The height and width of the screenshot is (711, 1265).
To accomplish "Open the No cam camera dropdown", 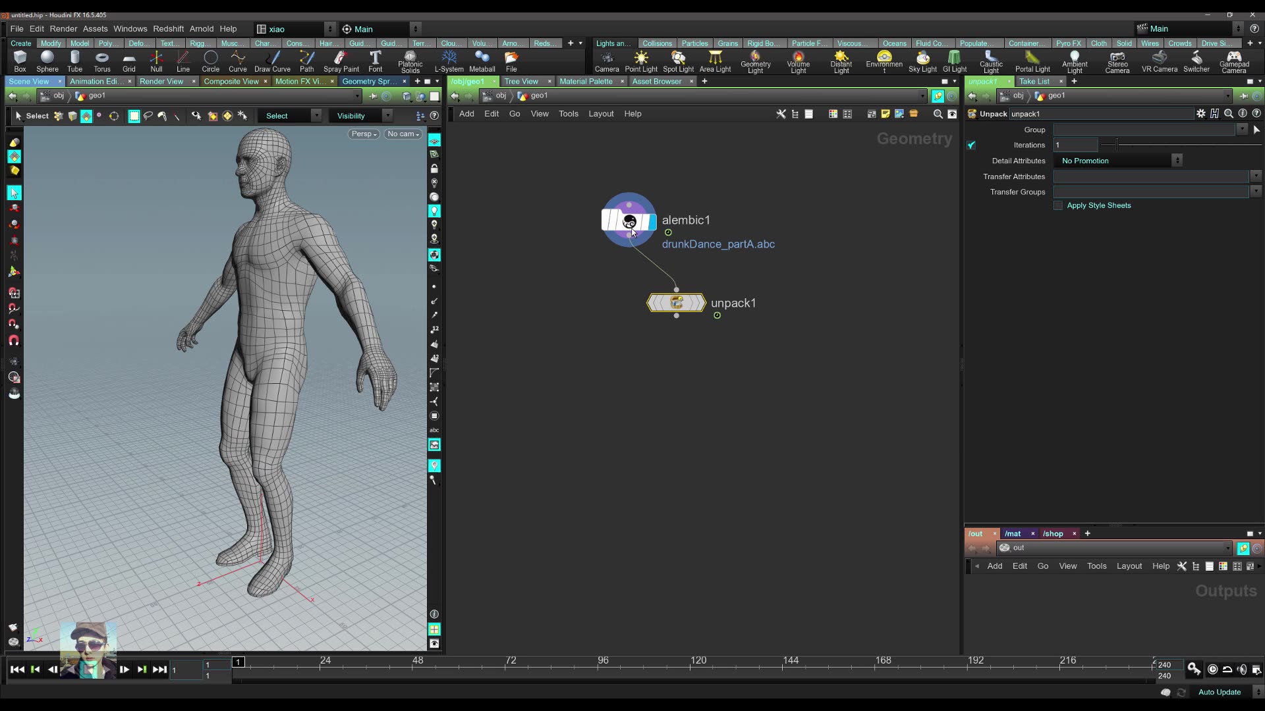I will [403, 134].
